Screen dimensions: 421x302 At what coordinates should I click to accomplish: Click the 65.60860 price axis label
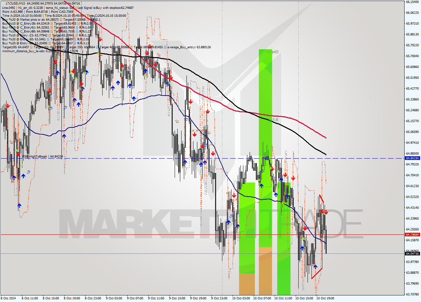coord(412,67)
